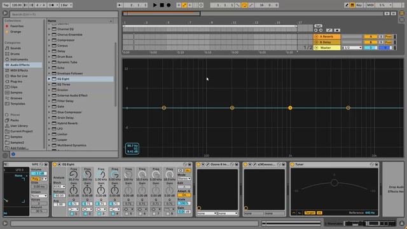Open band 2 filter type dropdown
407x229 pixels.
[87, 209]
